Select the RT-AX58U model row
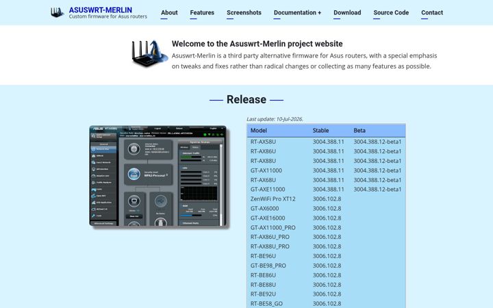 (x=326, y=142)
